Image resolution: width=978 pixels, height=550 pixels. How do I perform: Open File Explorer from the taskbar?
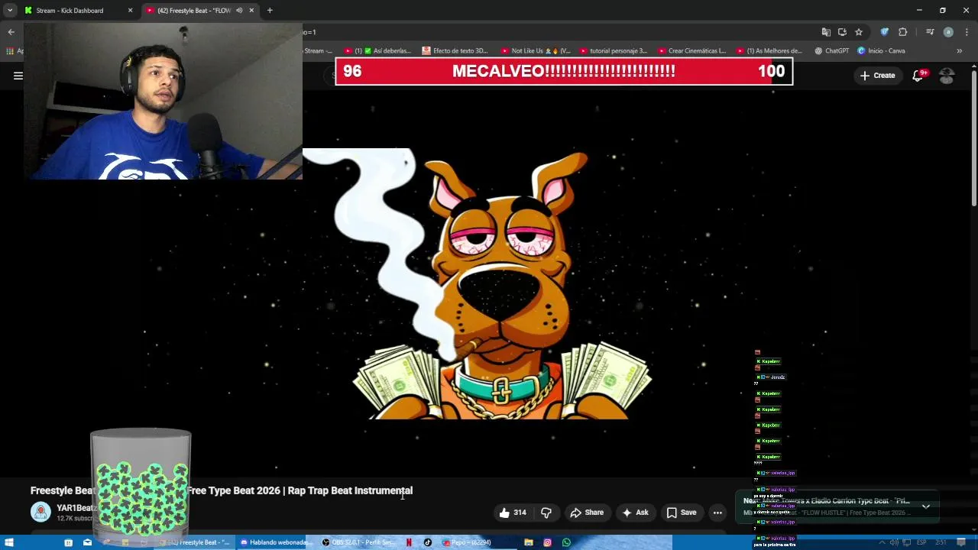(x=529, y=542)
